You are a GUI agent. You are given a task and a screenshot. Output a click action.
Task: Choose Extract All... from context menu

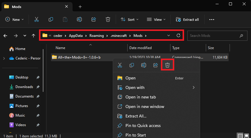136,116
